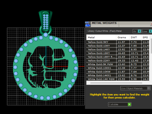Select the Yellow Gold:9KY row
Viewport: 152px width, 114px height.
click(x=118, y=42)
